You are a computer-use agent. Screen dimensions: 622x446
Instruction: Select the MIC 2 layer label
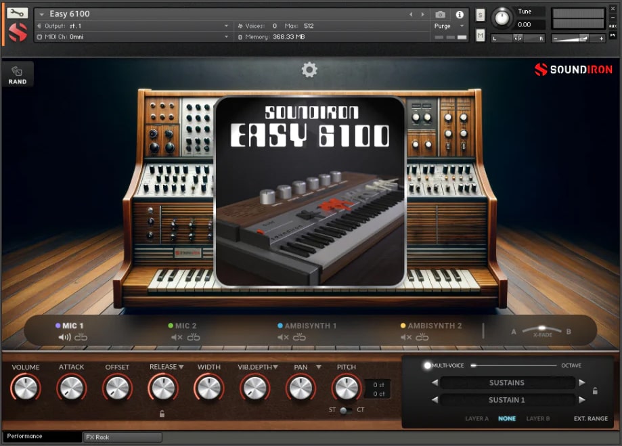point(185,326)
